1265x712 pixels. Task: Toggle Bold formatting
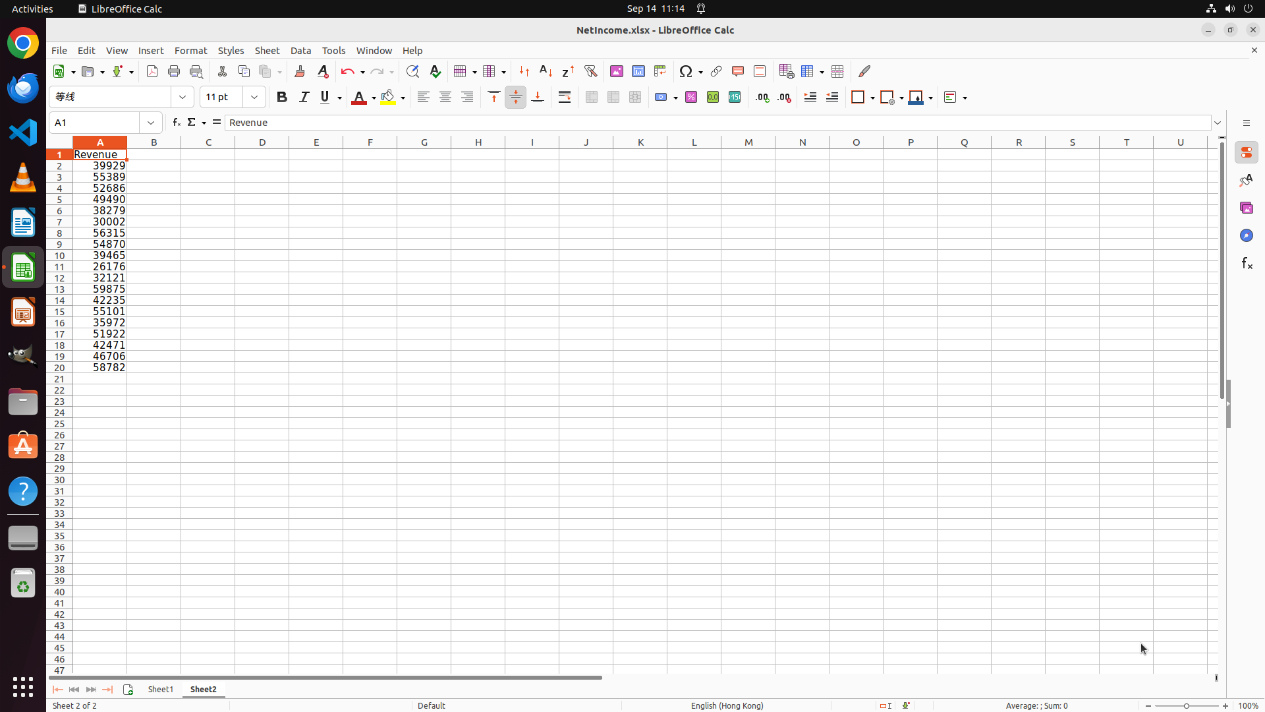[282, 98]
